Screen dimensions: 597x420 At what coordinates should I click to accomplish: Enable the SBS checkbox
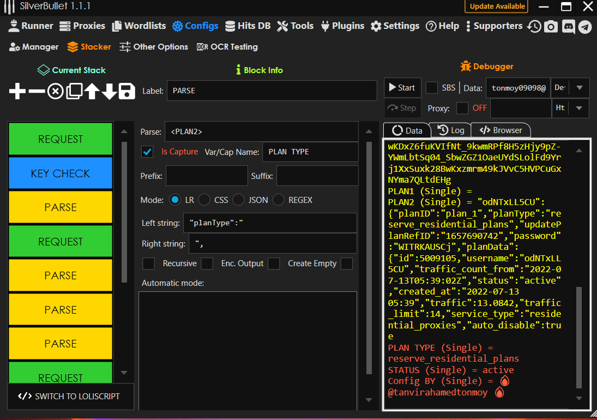[x=432, y=88]
